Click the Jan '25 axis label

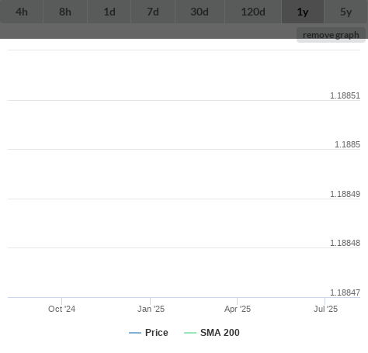coord(151,309)
